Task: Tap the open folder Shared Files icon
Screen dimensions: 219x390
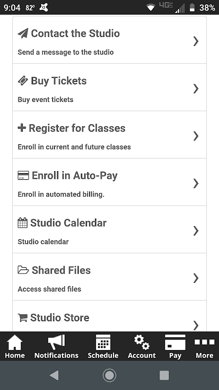Action: click(x=23, y=270)
